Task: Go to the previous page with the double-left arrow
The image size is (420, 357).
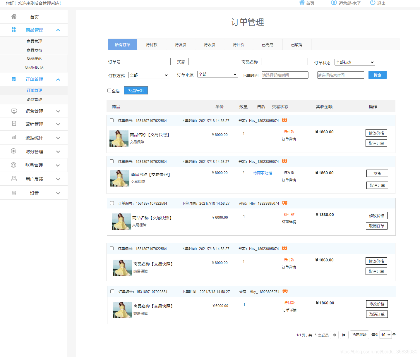Action: [334, 335]
